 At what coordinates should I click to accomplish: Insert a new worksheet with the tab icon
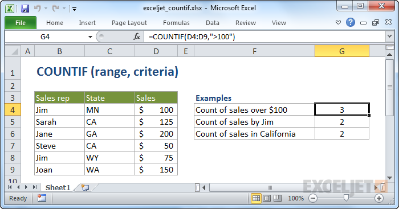coord(85,187)
